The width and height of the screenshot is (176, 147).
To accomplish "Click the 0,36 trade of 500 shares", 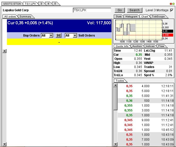I will point(145,101).
